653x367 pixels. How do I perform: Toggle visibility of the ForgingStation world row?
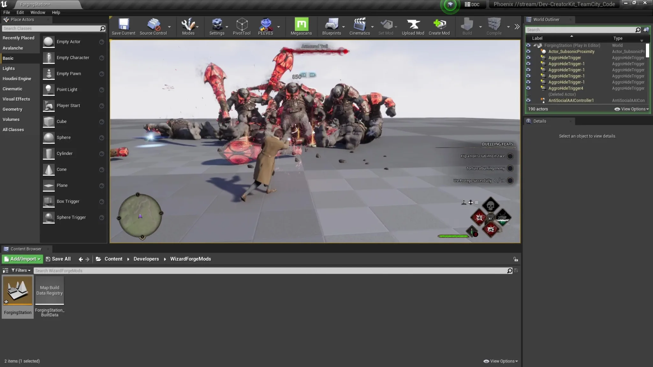[528, 45]
